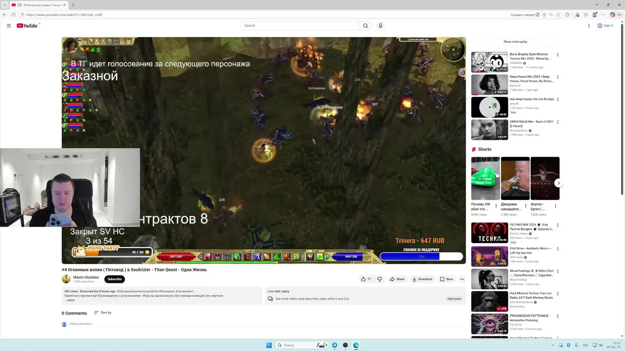This screenshot has width=625, height=351.
Task: Save the video to a playlist
Action: click(446, 279)
